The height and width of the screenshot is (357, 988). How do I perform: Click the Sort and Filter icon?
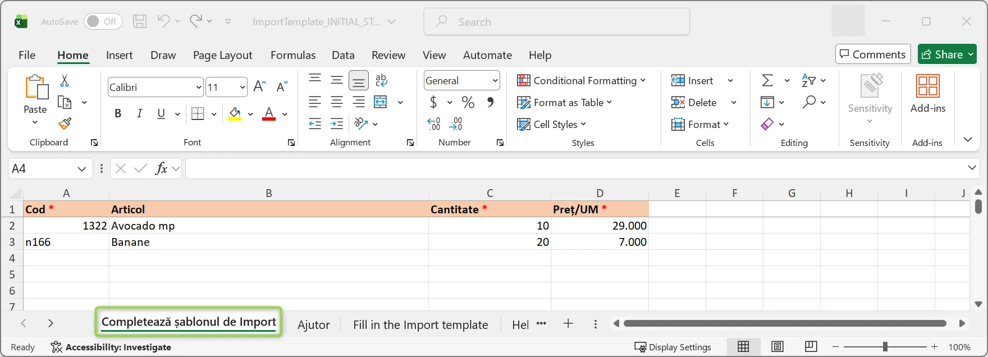click(x=809, y=81)
